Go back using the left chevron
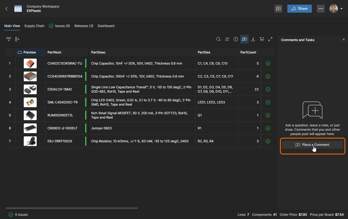 pos(6,9)
